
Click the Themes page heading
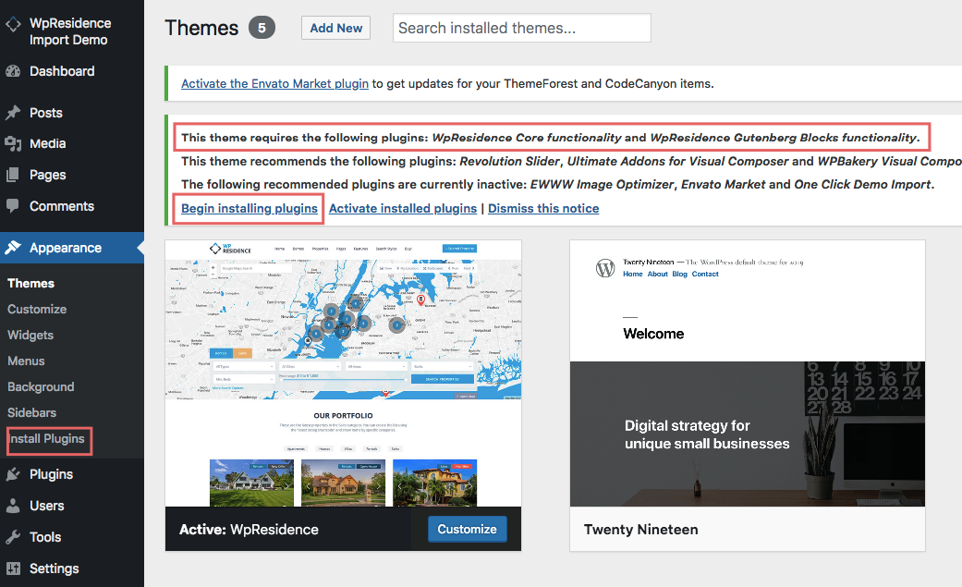coord(201,28)
